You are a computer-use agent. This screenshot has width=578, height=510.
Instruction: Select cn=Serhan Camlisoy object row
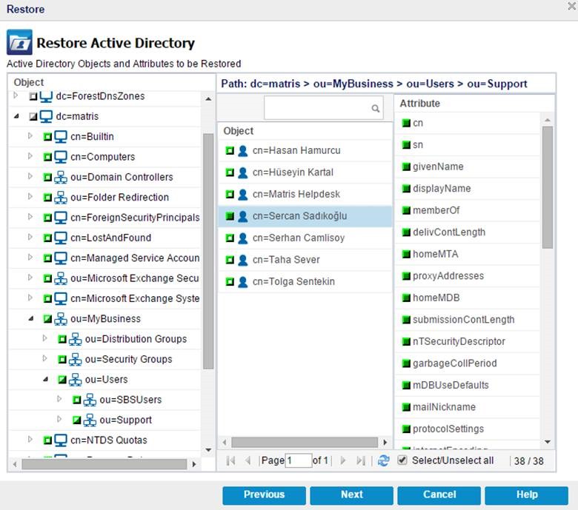[x=305, y=238]
